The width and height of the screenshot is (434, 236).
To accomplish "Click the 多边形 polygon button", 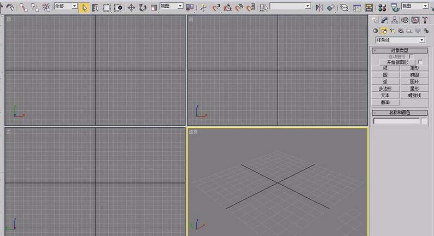I will coord(385,88).
